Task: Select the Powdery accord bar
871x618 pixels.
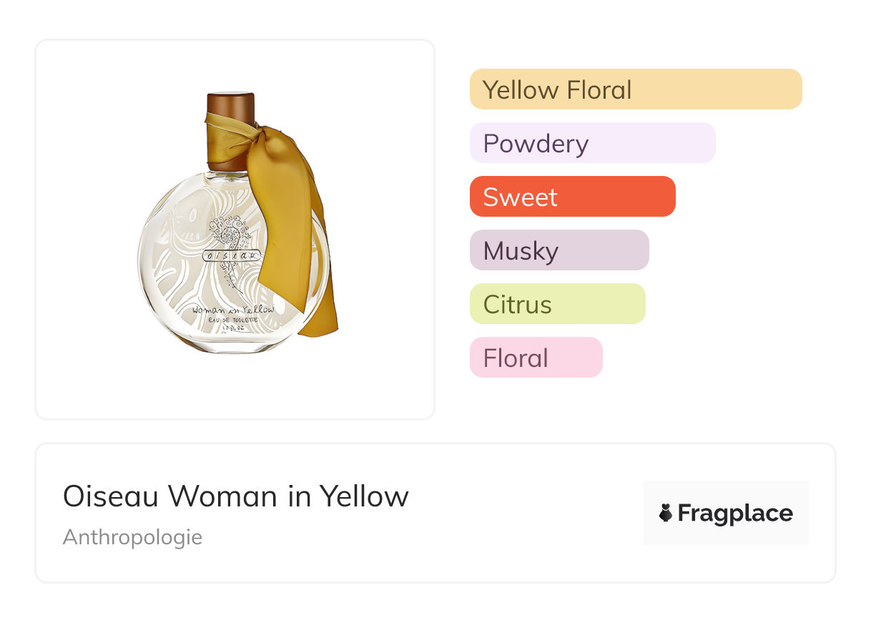Action: click(x=592, y=143)
